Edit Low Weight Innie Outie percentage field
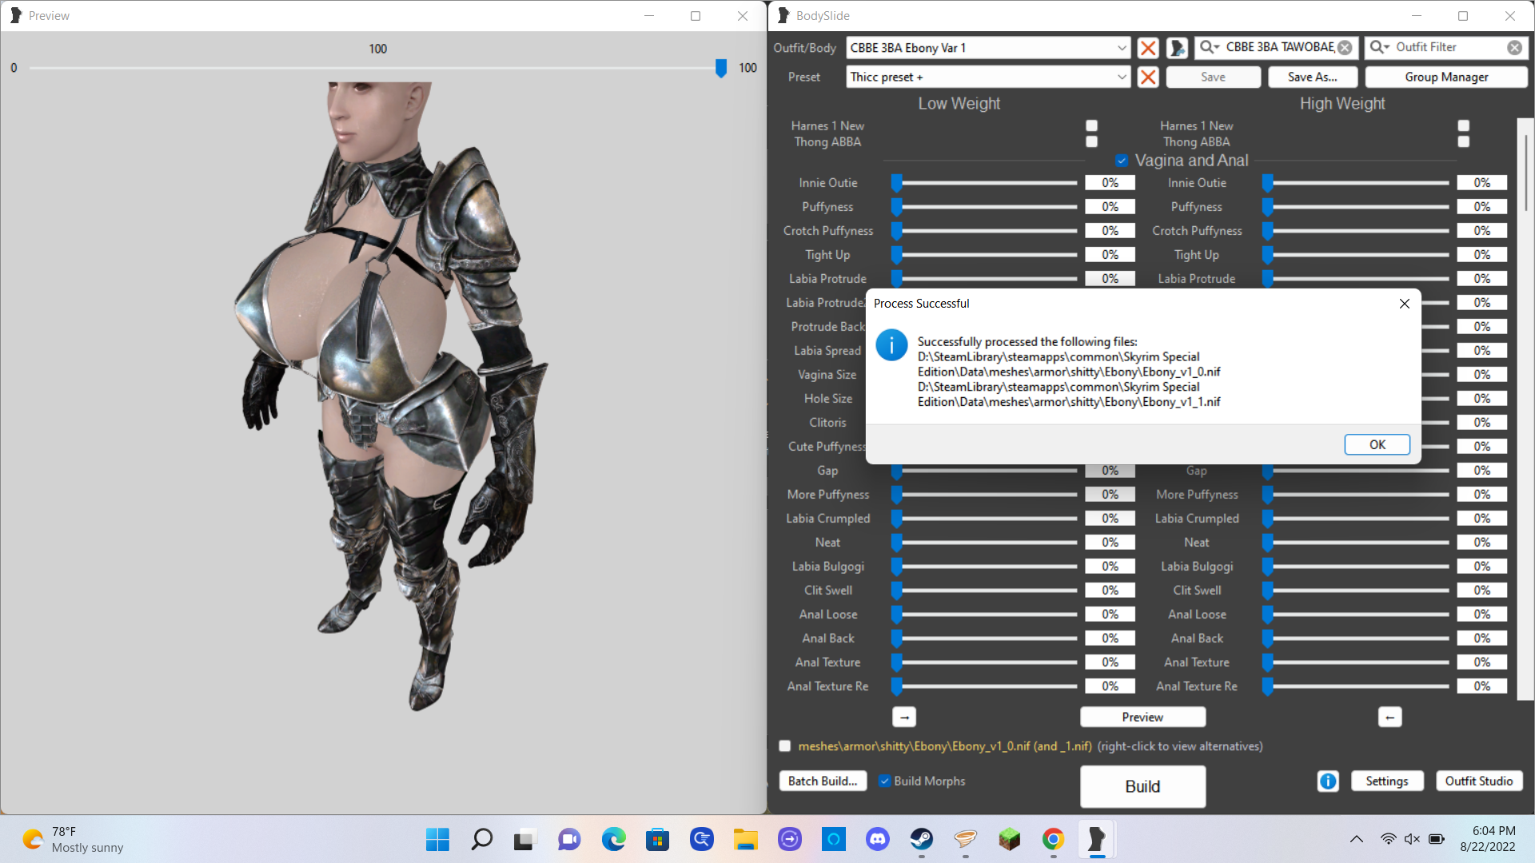 point(1110,184)
